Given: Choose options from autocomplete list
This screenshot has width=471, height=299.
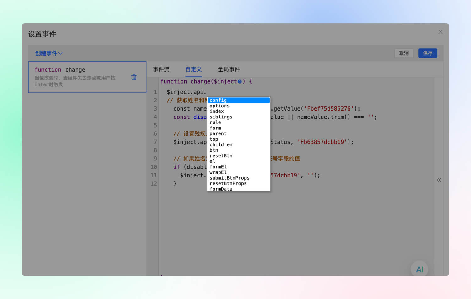Looking at the screenshot, I should pos(239,106).
